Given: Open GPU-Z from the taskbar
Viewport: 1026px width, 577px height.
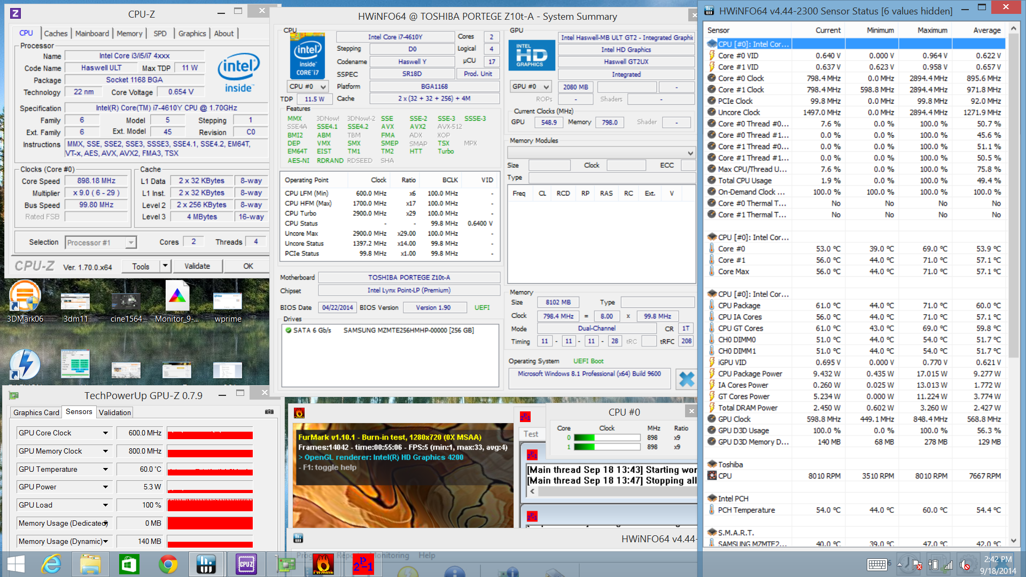Looking at the screenshot, I should tap(286, 564).
